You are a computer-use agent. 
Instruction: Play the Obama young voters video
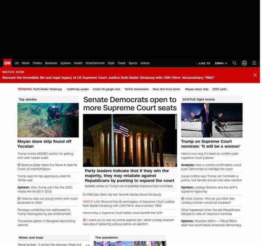(19, 198)
